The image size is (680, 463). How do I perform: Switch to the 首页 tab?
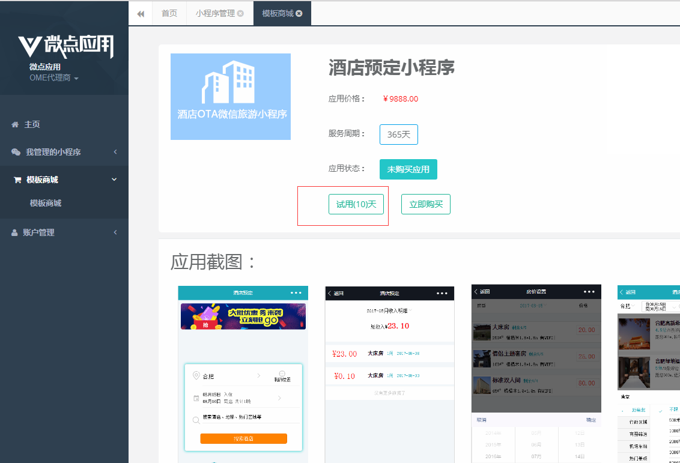click(x=169, y=13)
